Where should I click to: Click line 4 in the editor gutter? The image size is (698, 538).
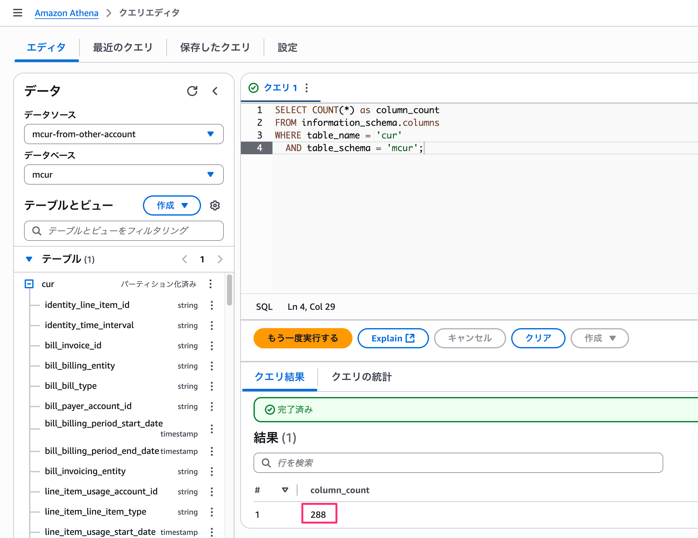pyautogui.click(x=256, y=148)
